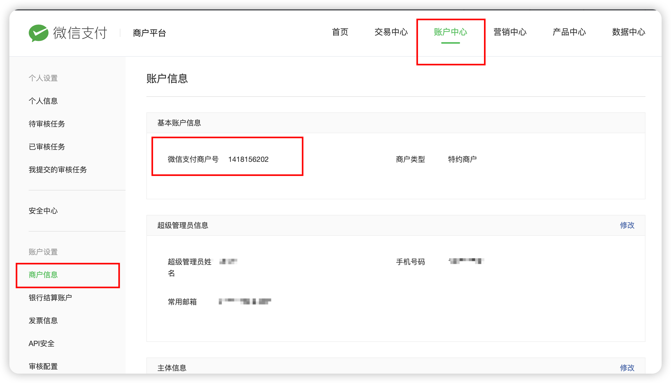The height and width of the screenshot is (383, 671).
Task: Click merchant number 1418156202
Action: click(248, 159)
